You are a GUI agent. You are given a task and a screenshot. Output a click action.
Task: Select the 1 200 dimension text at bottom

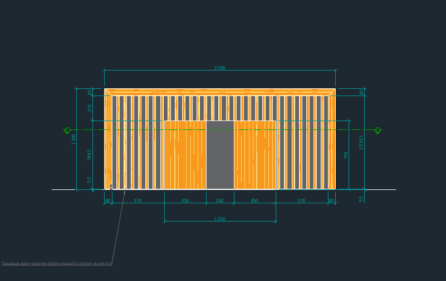click(x=220, y=219)
